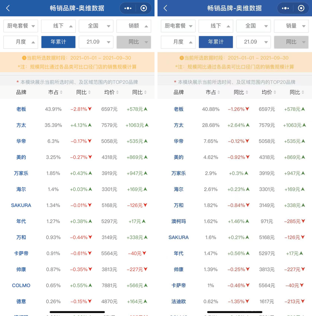312x316 pixels.
Task: Open 月度 period dropdown in left screen
Action: (21, 42)
